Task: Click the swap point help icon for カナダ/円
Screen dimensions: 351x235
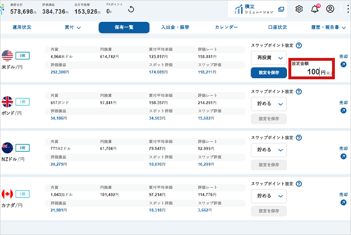Action: click(x=299, y=184)
